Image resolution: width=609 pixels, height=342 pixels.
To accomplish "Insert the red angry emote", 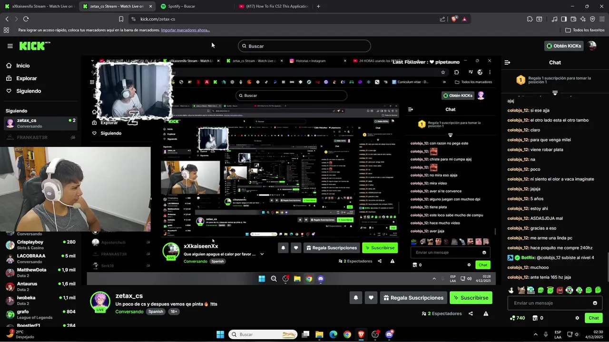I will pyautogui.click(x=560, y=290).
